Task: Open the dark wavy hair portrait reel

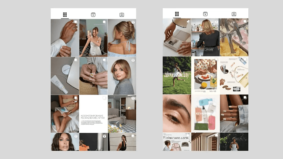Action: (65, 142)
